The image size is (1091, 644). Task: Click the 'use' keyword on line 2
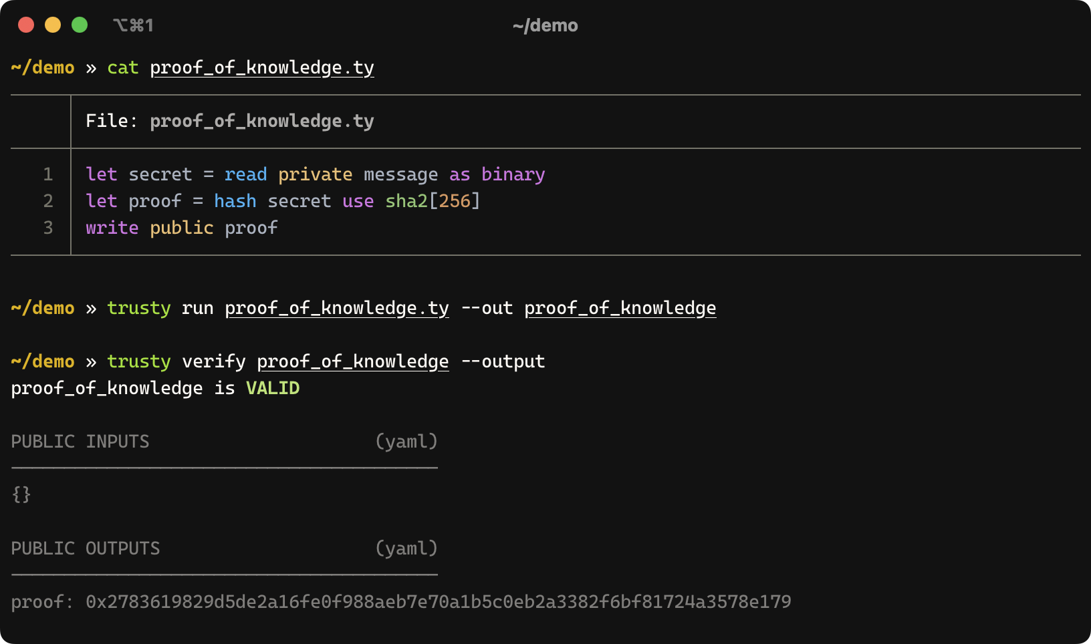pyautogui.click(x=358, y=201)
